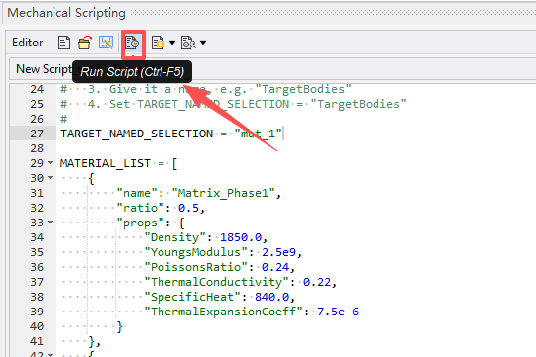
Task: Click the "Matrix_Phase1" name string
Action: (224, 193)
